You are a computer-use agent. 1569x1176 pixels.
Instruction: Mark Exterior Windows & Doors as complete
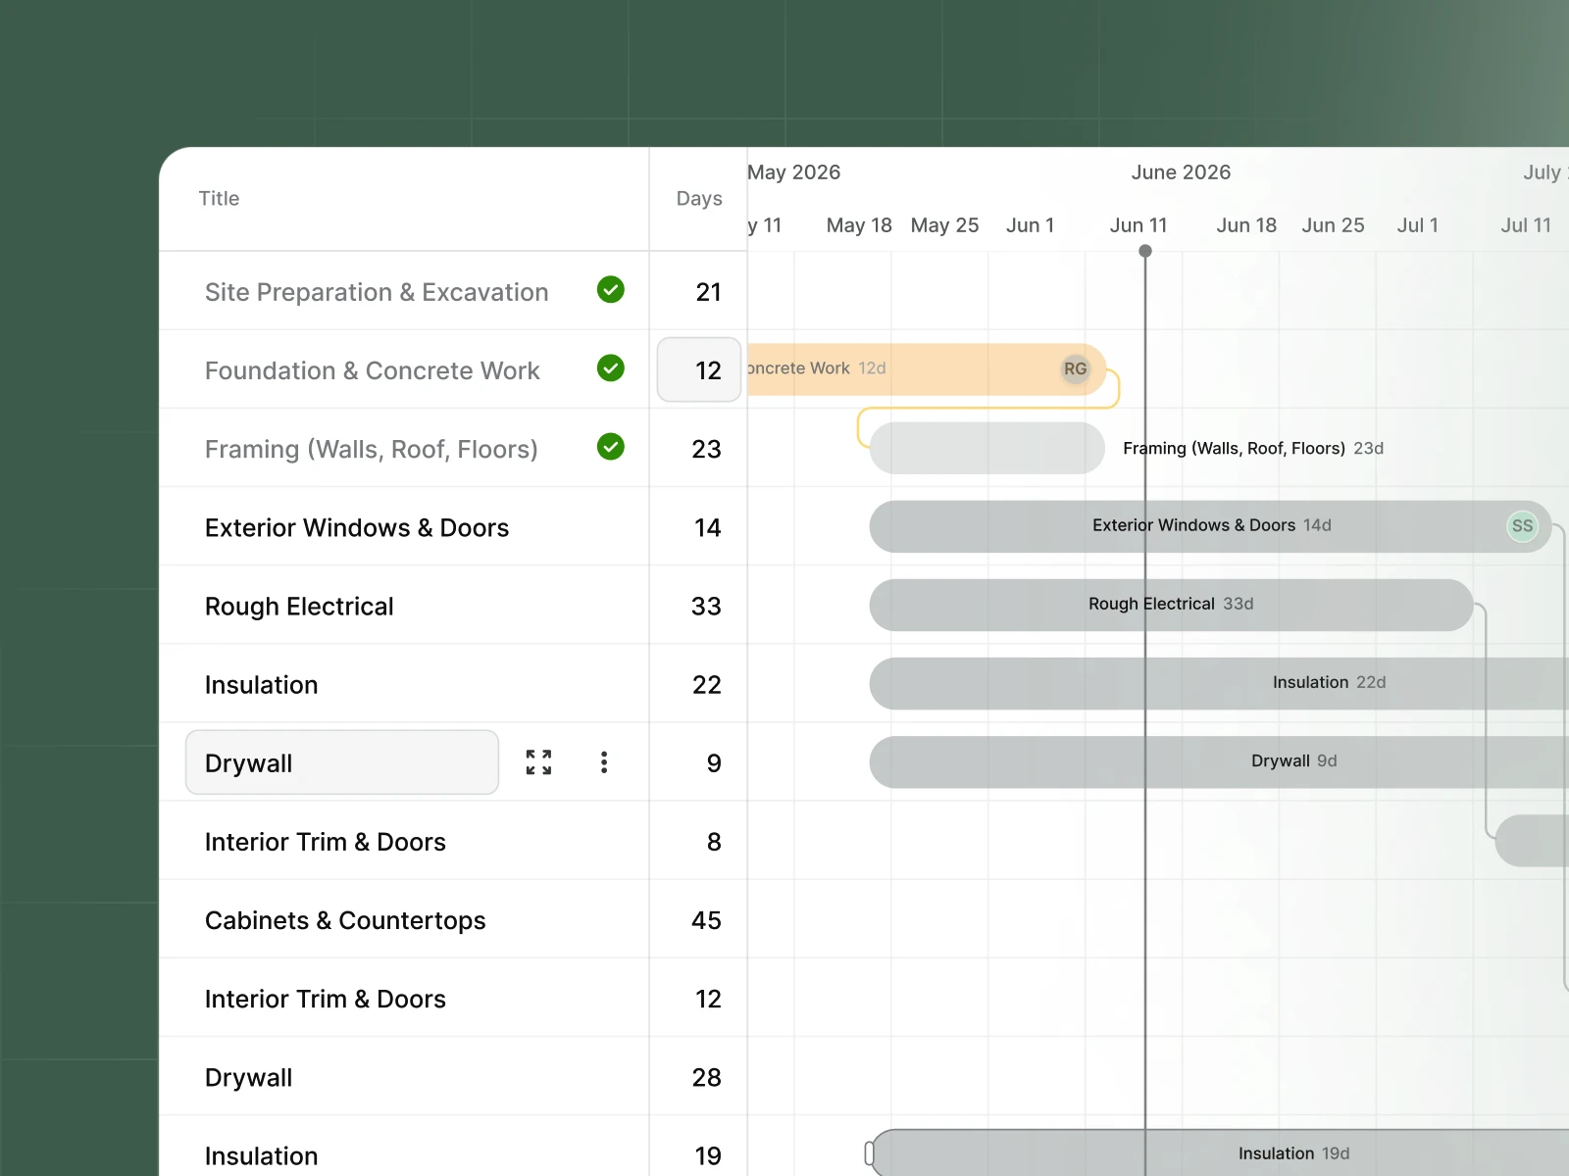[x=610, y=527]
